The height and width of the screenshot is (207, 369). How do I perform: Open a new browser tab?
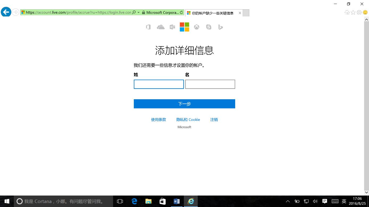coord(246,12)
